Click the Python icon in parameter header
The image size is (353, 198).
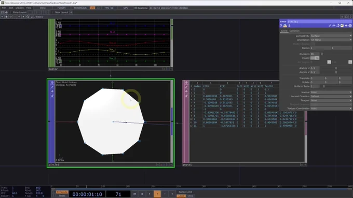click(x=342, y=26)
